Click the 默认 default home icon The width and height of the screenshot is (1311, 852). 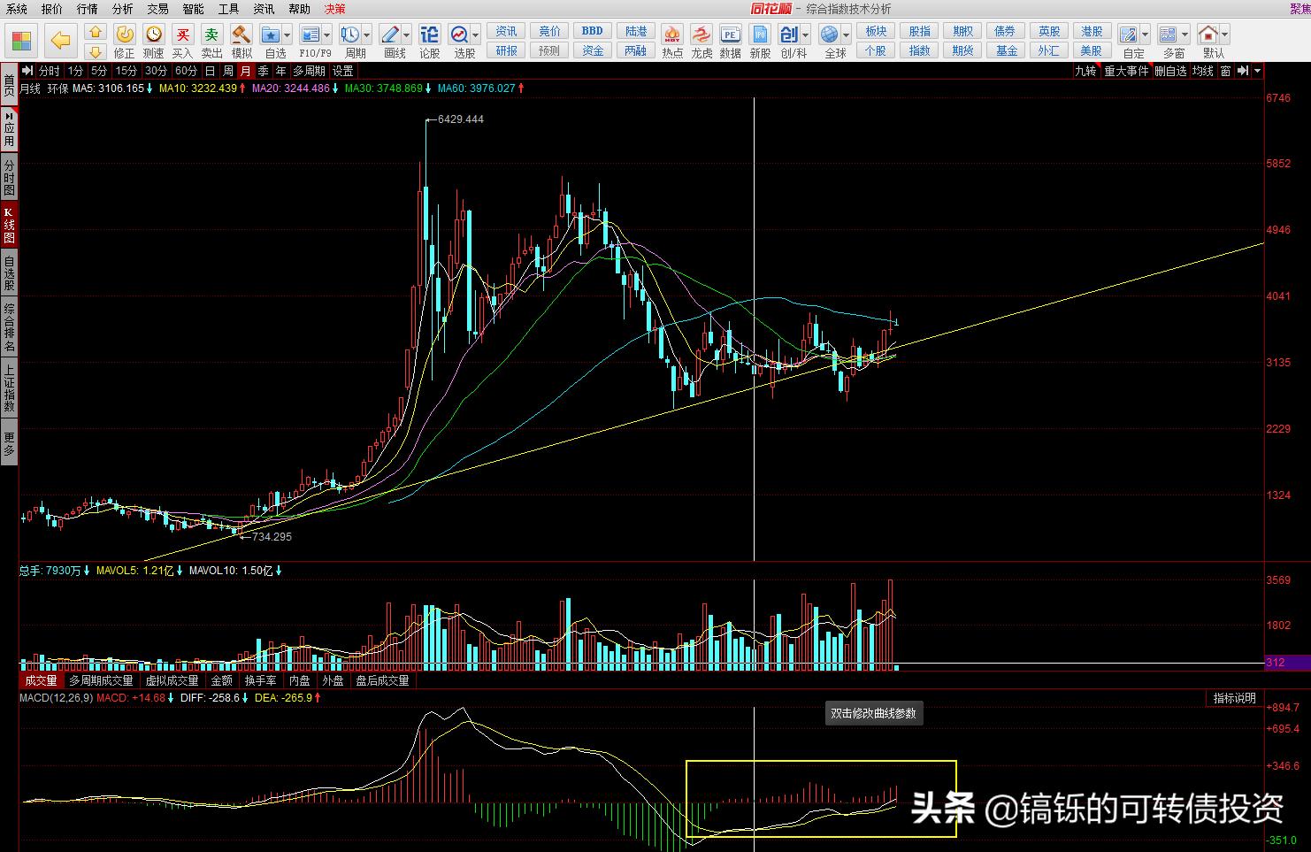tap(1208, 35)
